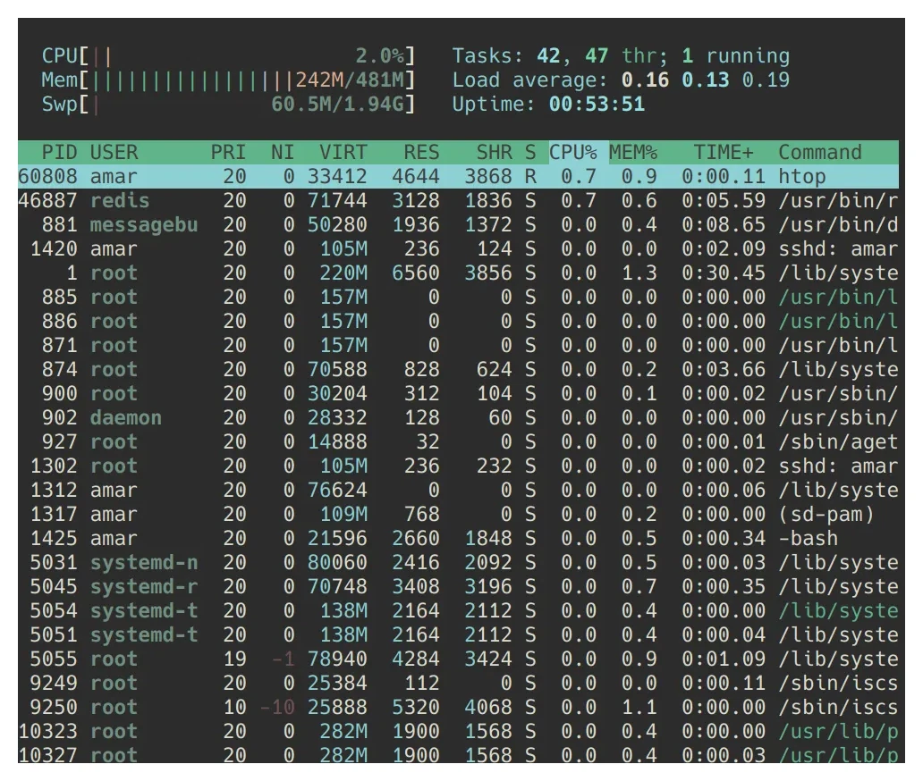Select process row PID 10323
923x781 pixels.
click(x=458, y=731)
